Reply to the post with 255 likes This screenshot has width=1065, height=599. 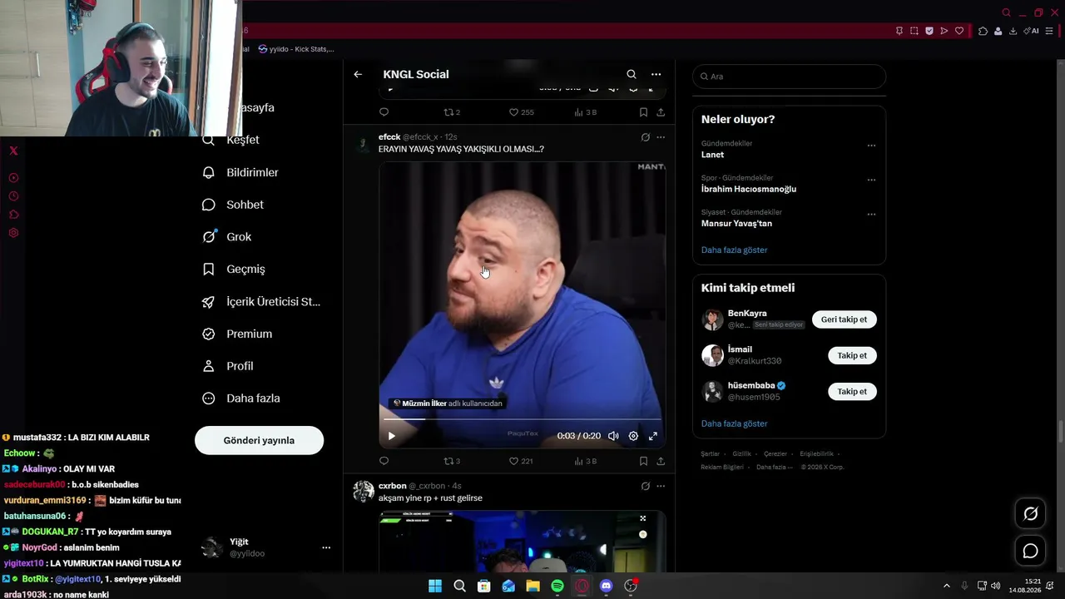point(384,112)
